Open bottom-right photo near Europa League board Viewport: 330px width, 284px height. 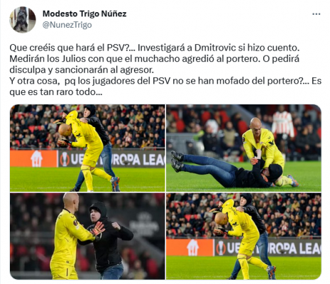click(243, 236)
